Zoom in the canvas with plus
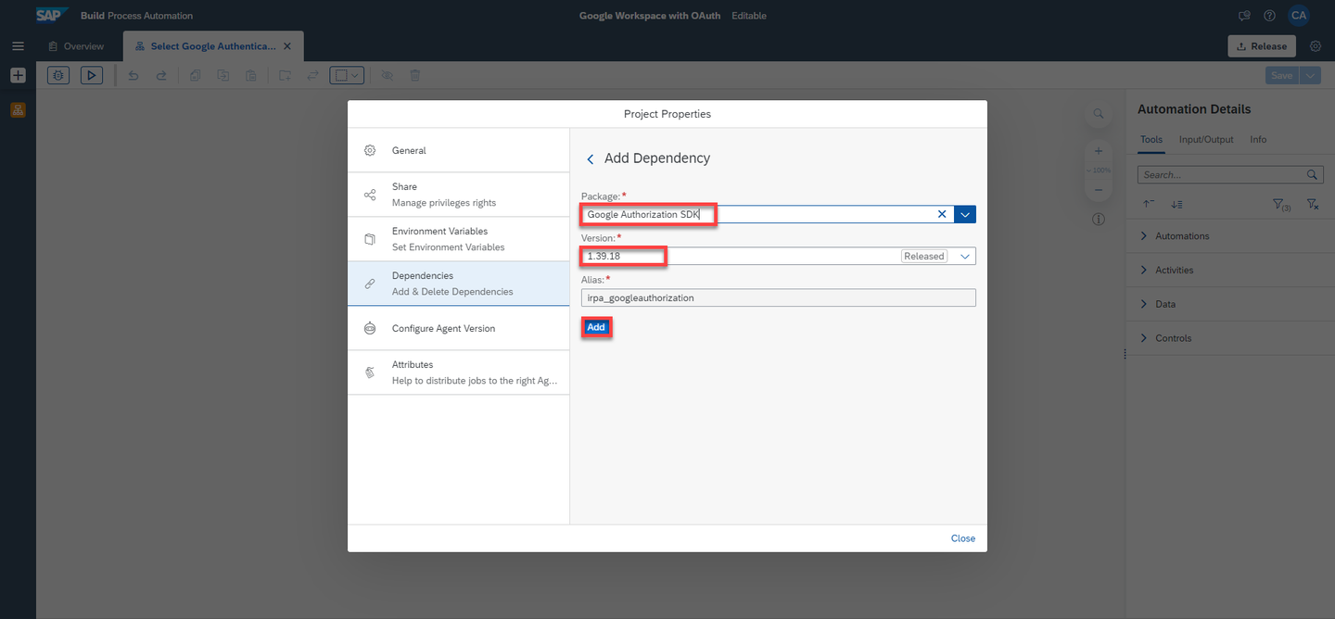The image size is (1335, 619). click(x=1098, y=151)
